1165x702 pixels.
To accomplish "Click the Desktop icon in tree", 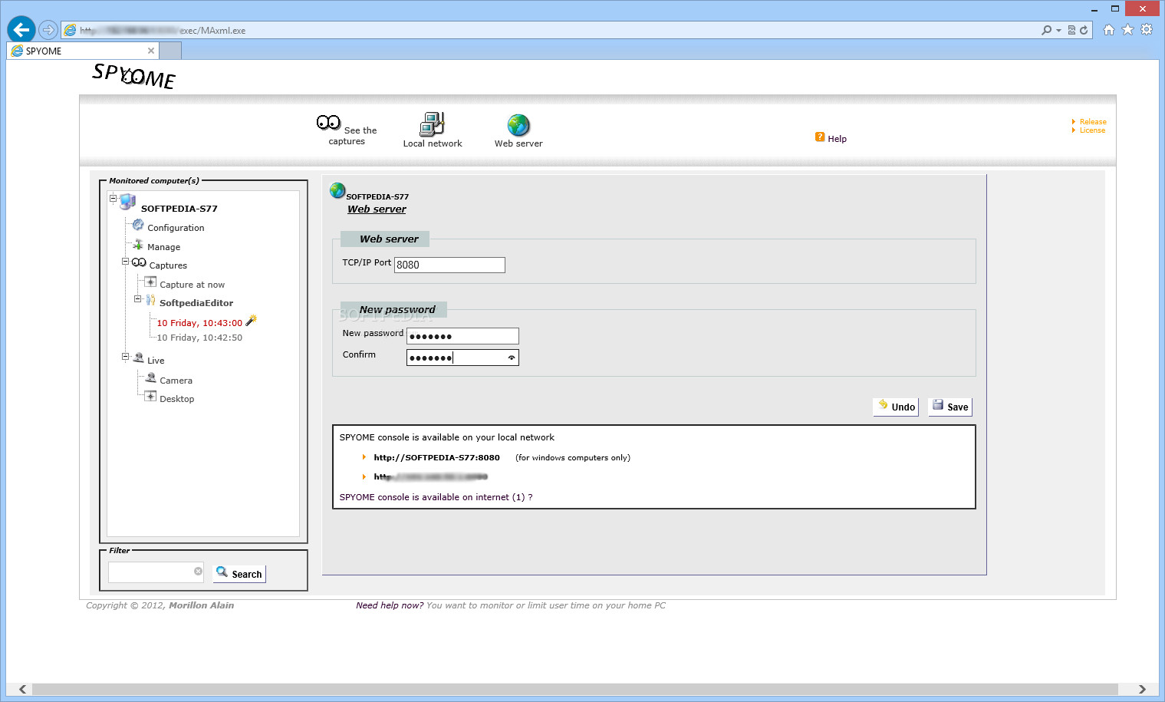I will point(151,396).
